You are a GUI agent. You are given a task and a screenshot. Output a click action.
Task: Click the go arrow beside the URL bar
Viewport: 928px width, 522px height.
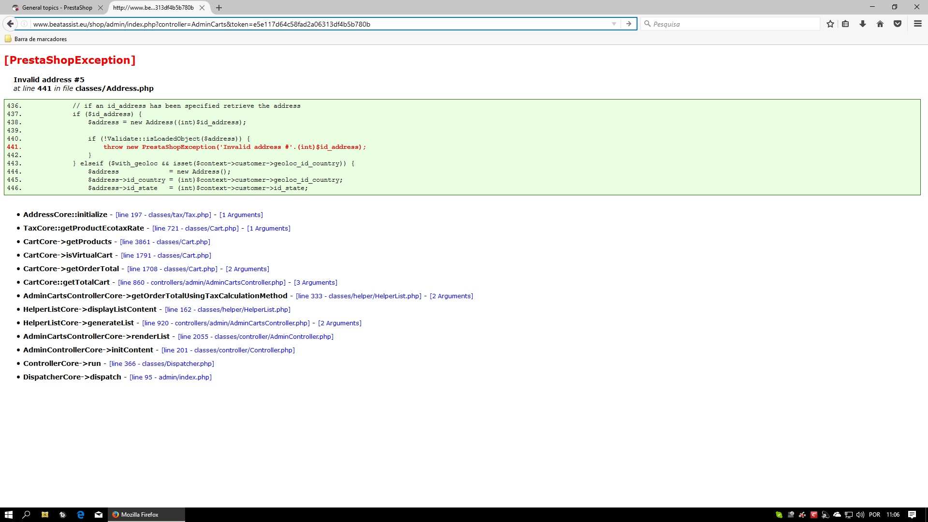click(628, 24)
